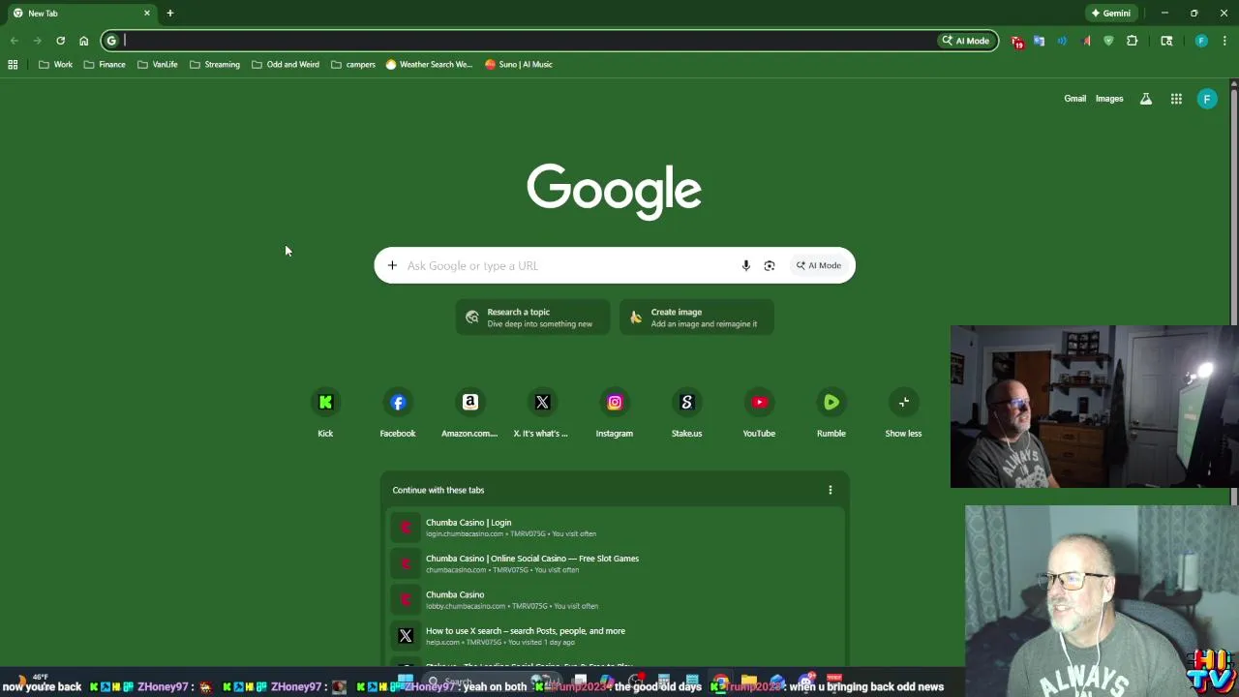Open the Kick shortcut
The height and width of the screenshot is (697, 1239).
pyautogui.click(x=325, y=413)
